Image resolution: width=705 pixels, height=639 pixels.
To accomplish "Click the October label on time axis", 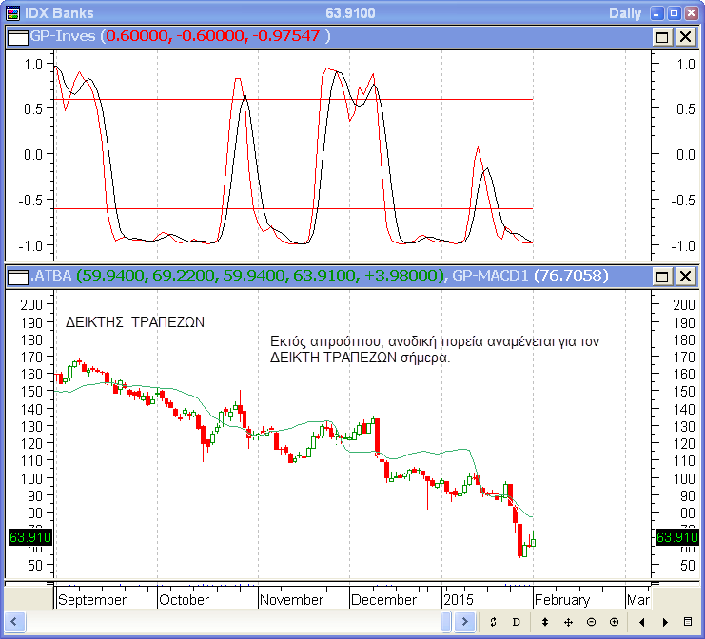I will 184,600.
